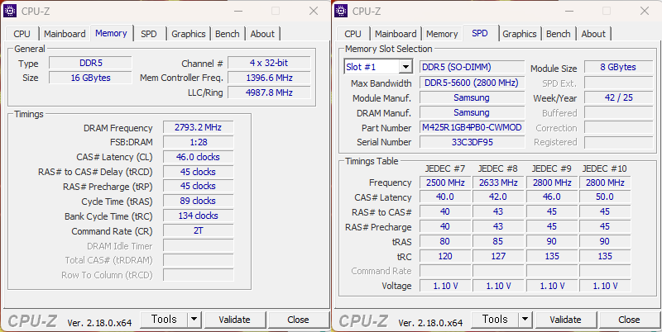Open the CPU tab in right window
The image size is (662, 332).
click(x=353, y=34)
